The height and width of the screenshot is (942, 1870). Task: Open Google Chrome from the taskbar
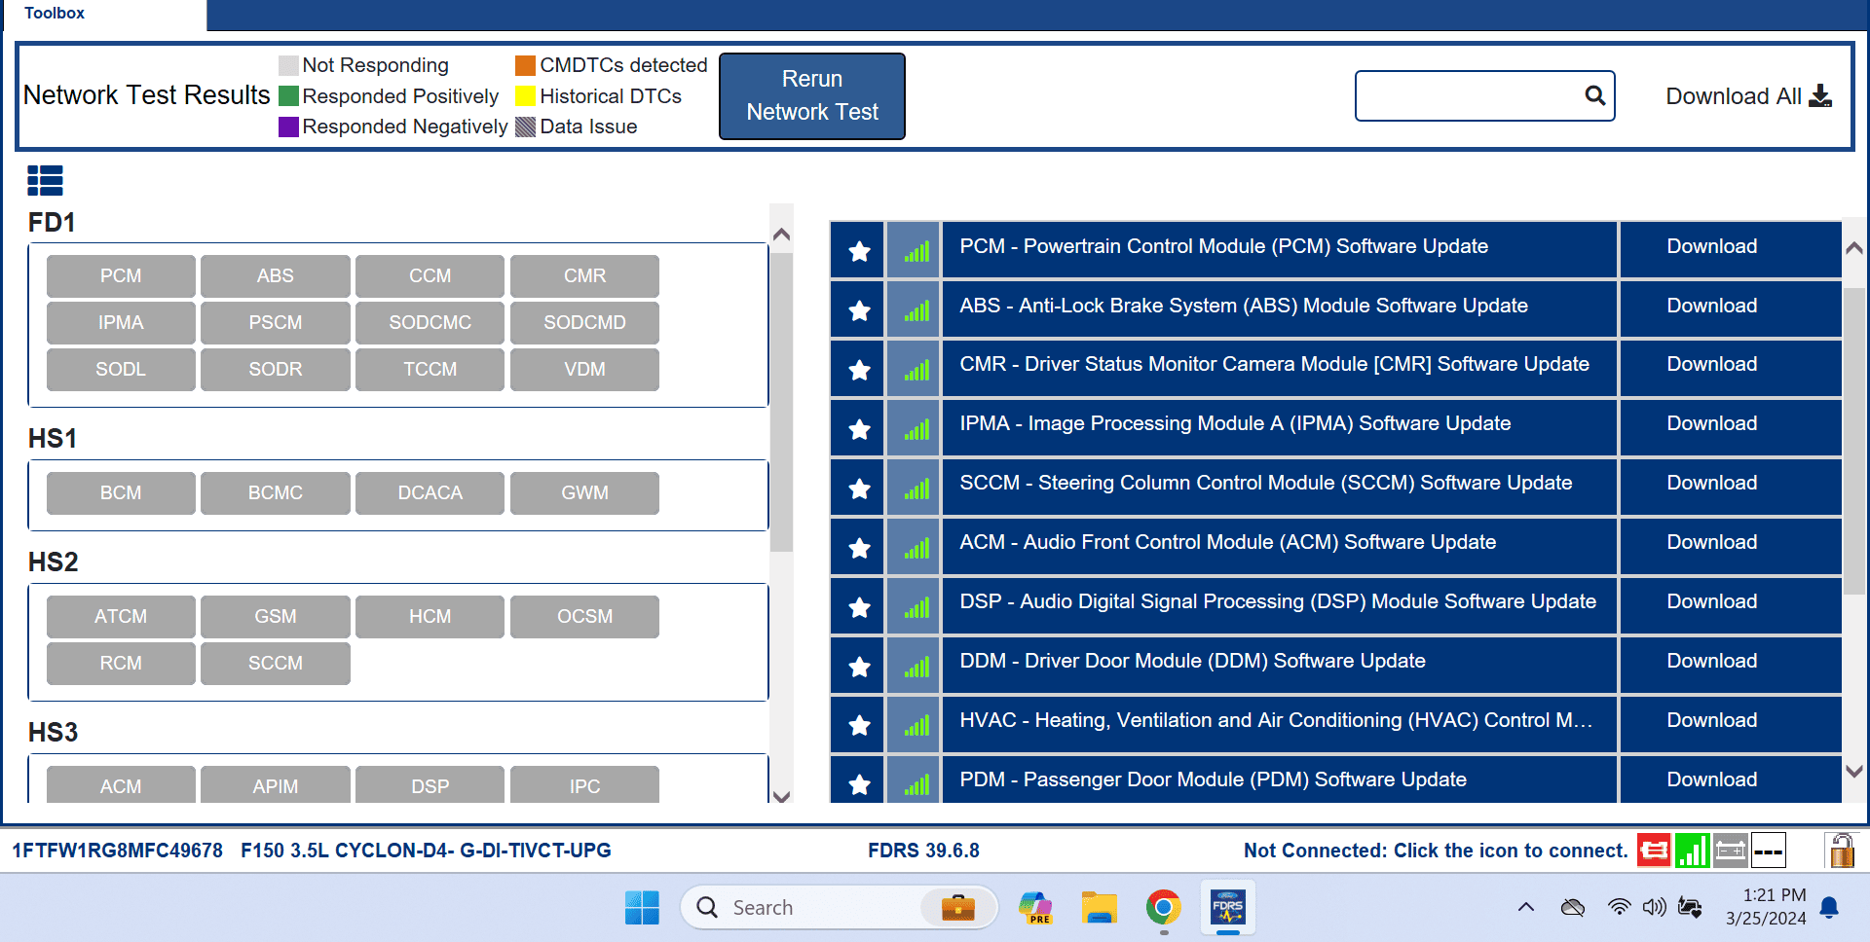[1163, 908]
